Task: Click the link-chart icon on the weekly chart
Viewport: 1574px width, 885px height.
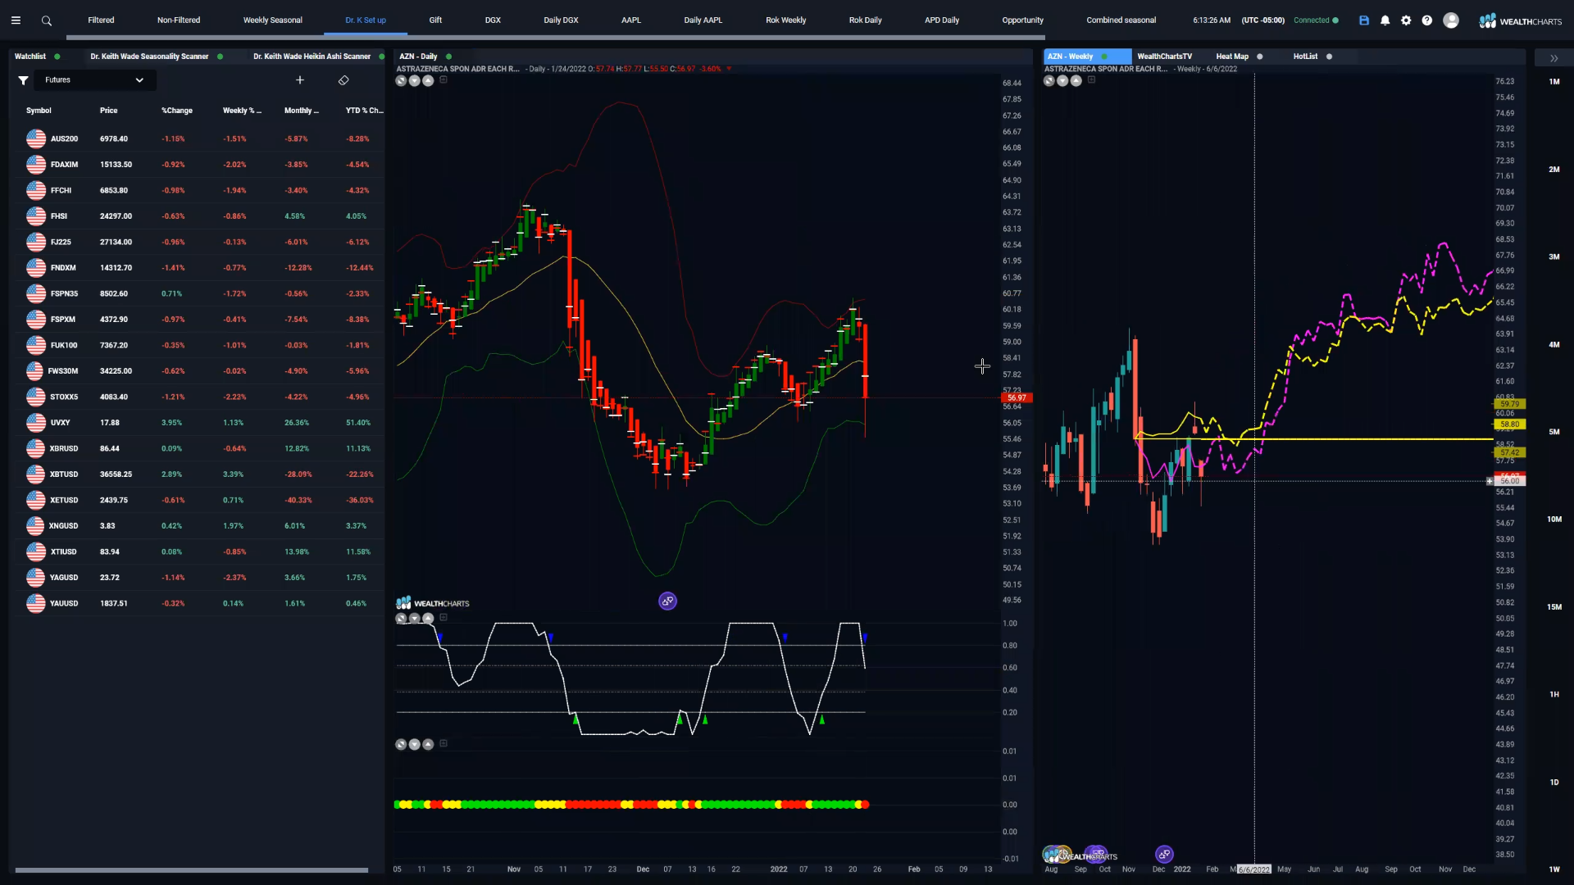Action: pos(1164,854)
